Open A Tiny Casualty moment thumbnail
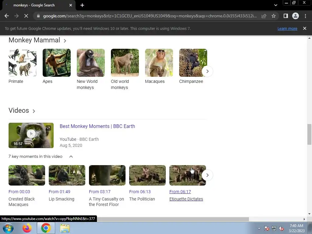The height and width of the screenshot is (234, 312). 107,175
